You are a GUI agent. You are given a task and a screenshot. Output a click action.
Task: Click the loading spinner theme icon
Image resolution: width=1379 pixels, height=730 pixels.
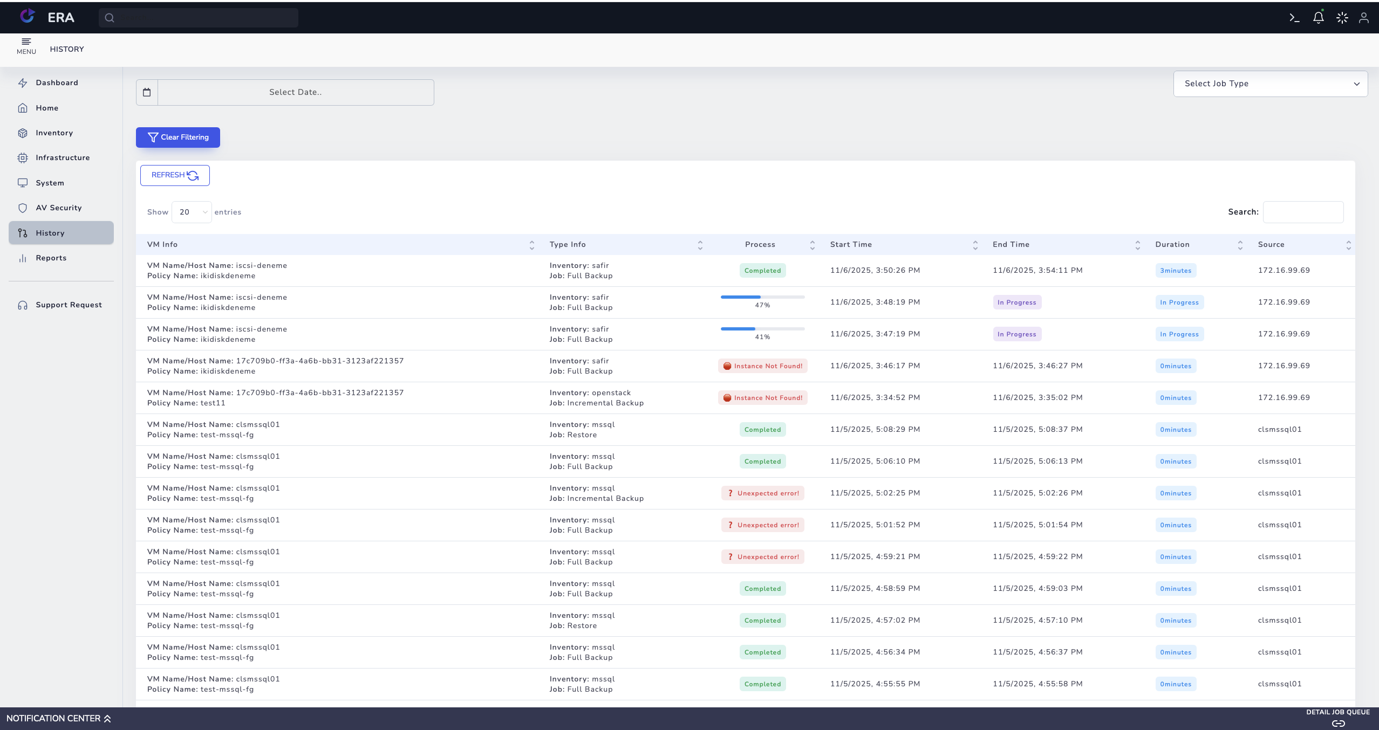[x=1342, y=18]
